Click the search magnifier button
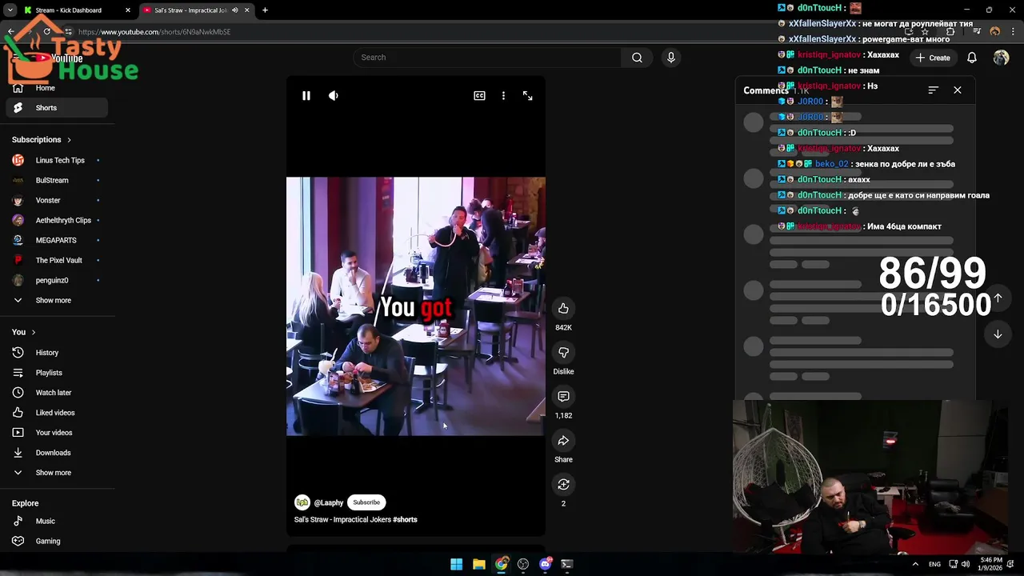This screenshot has height=576, width=1024. coord(637,58)
